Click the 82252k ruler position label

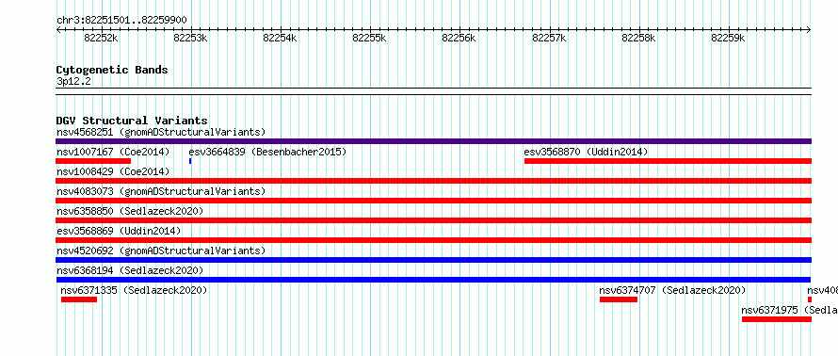(x=101, y=38)
